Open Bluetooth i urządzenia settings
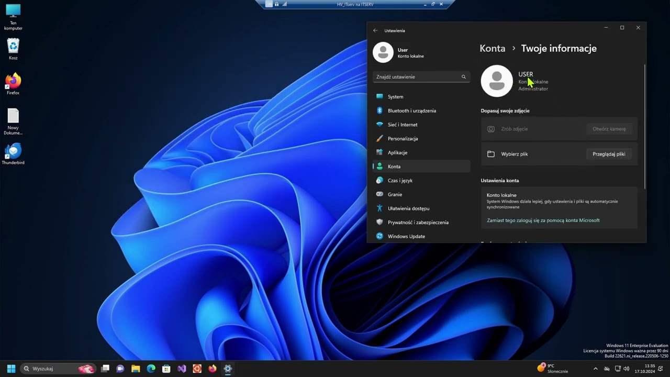The width and height of the screenshot is (670, 377). [x=411, y=110]
